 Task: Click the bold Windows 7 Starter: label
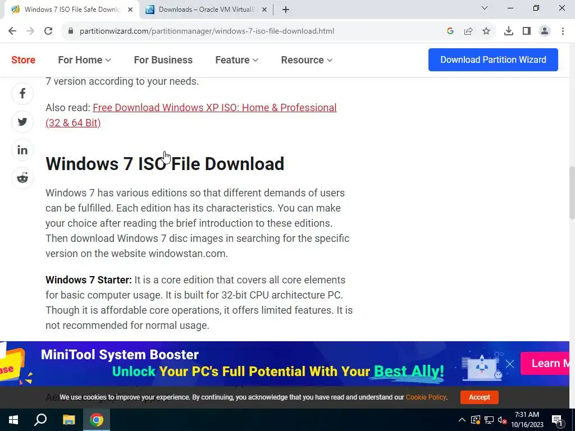[88, 280]
